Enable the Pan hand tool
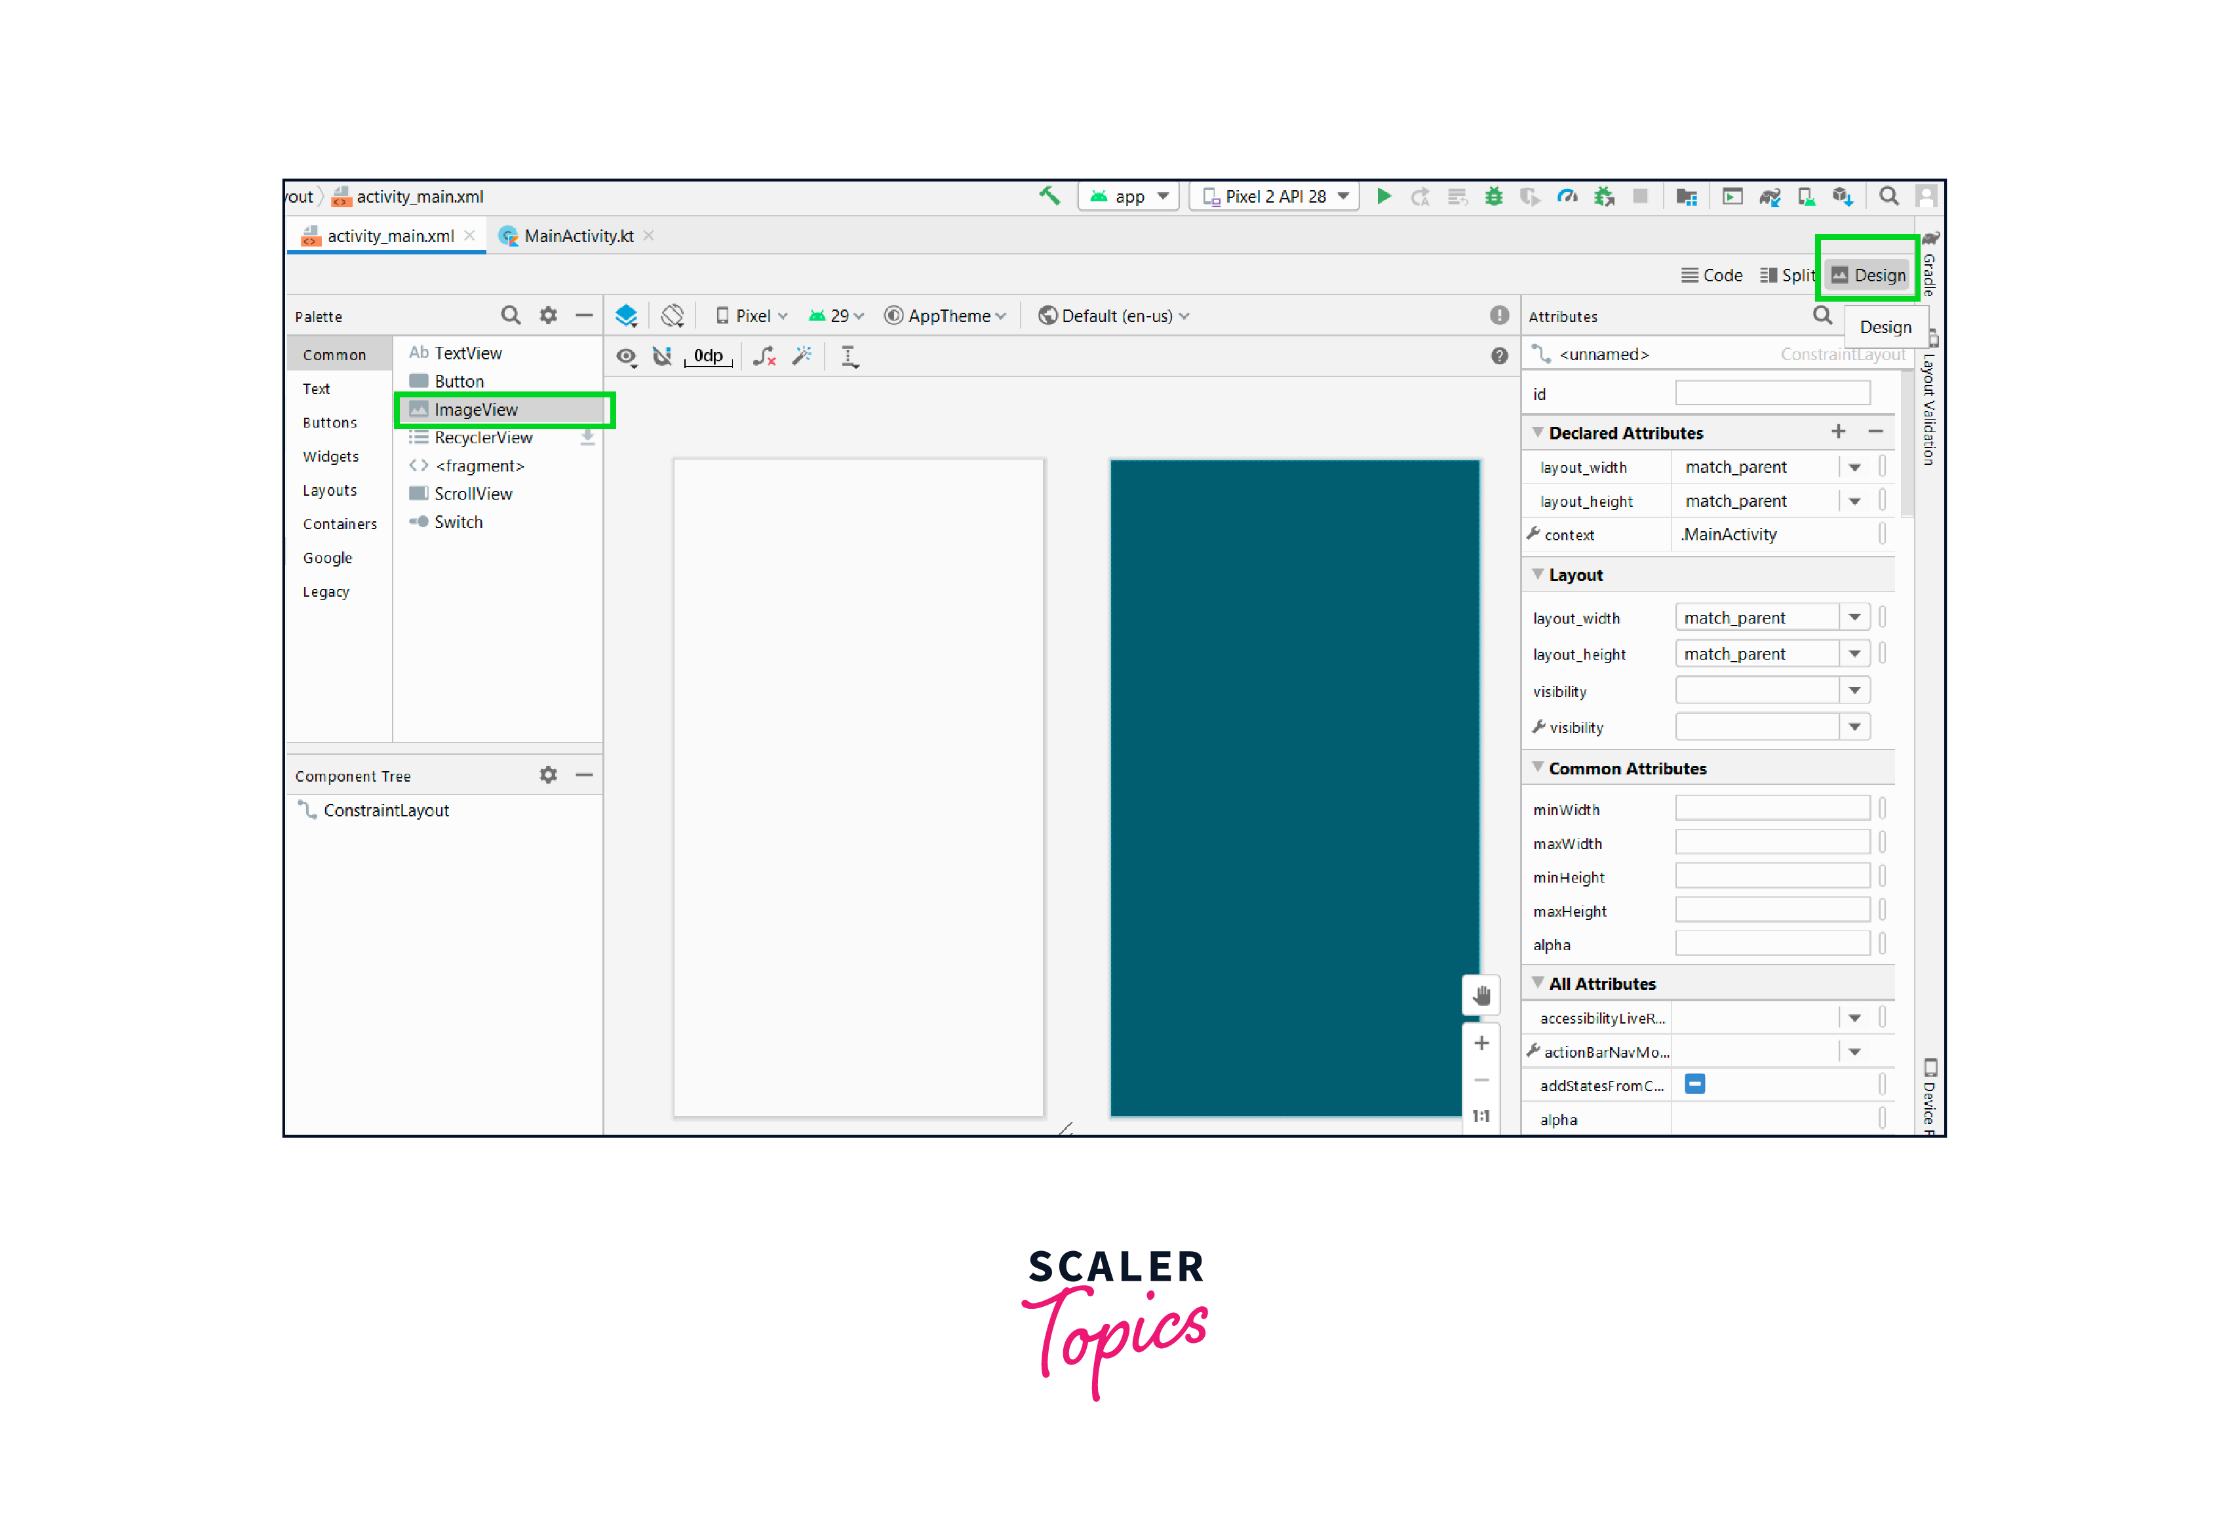2230x1537 pixels. tap(1481, 996)
